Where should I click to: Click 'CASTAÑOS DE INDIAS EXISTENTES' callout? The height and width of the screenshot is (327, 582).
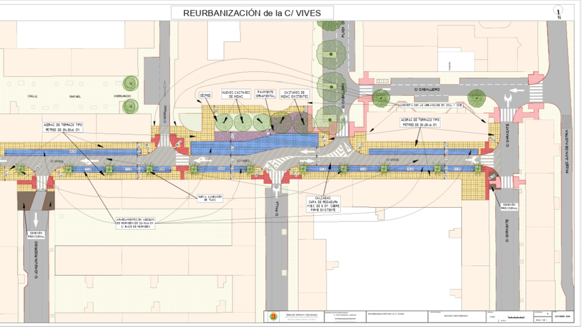point(294,94)
